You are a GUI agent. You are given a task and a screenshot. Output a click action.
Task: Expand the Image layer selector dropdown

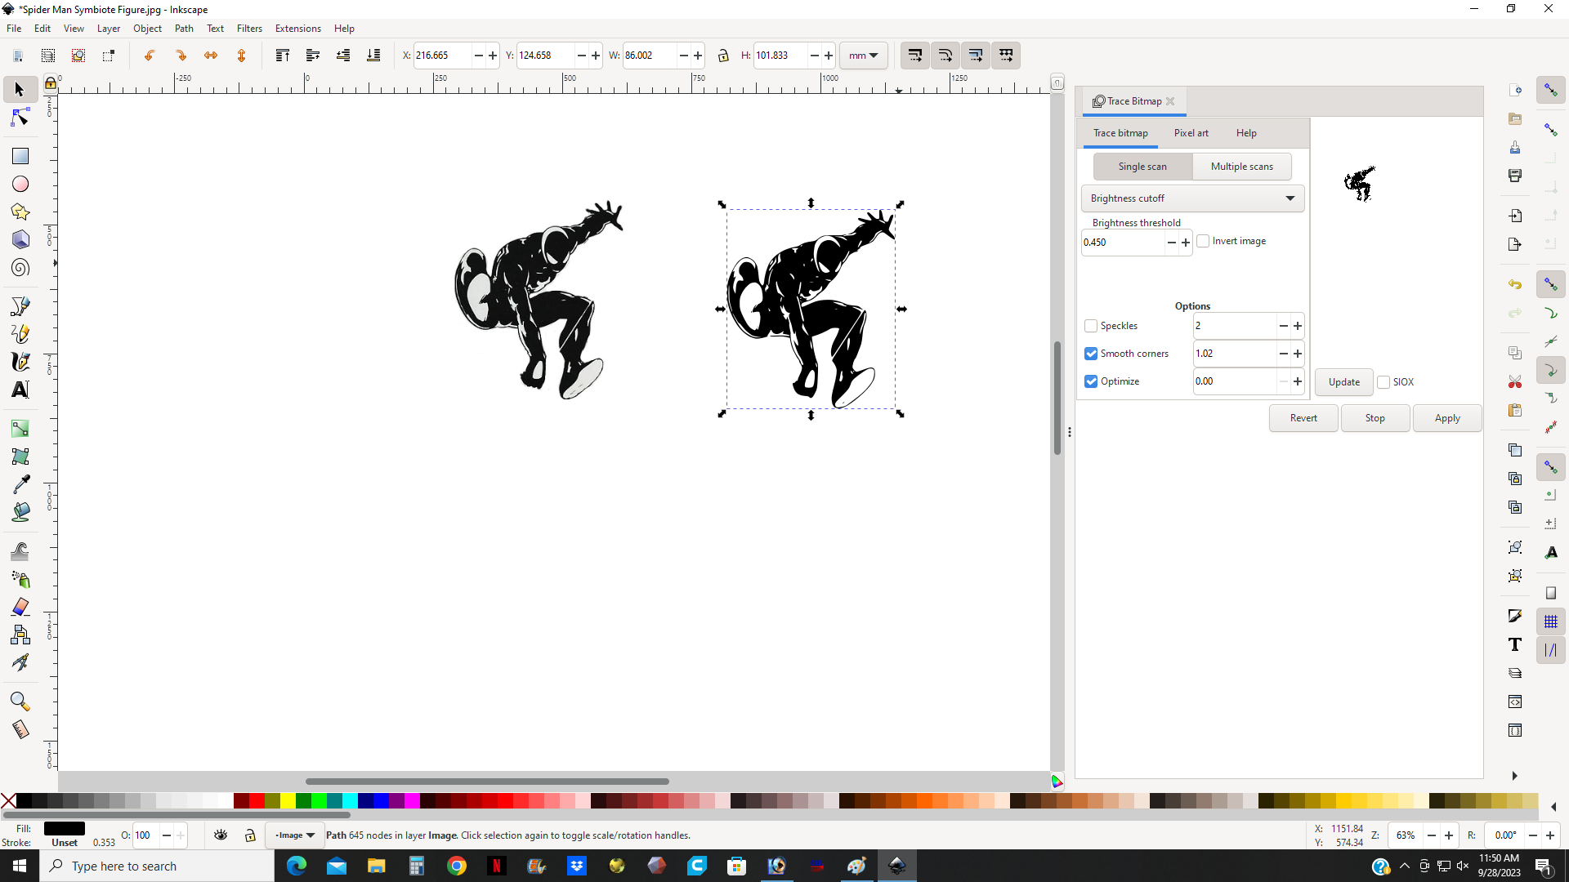point(295,835)
